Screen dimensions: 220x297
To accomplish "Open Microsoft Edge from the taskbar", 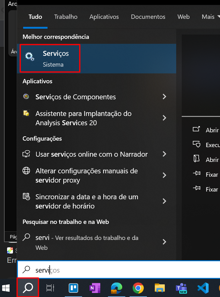I will point(116,288).
